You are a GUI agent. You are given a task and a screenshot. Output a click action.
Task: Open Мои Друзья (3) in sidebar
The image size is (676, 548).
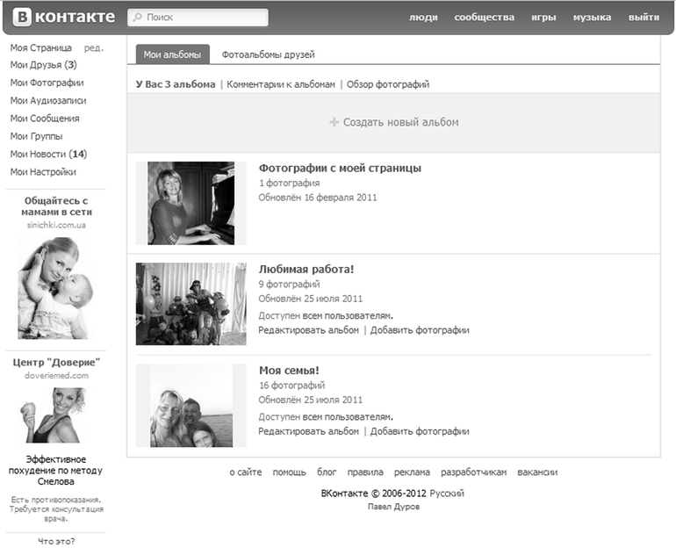pyautogui.click(x=44, y=65)
